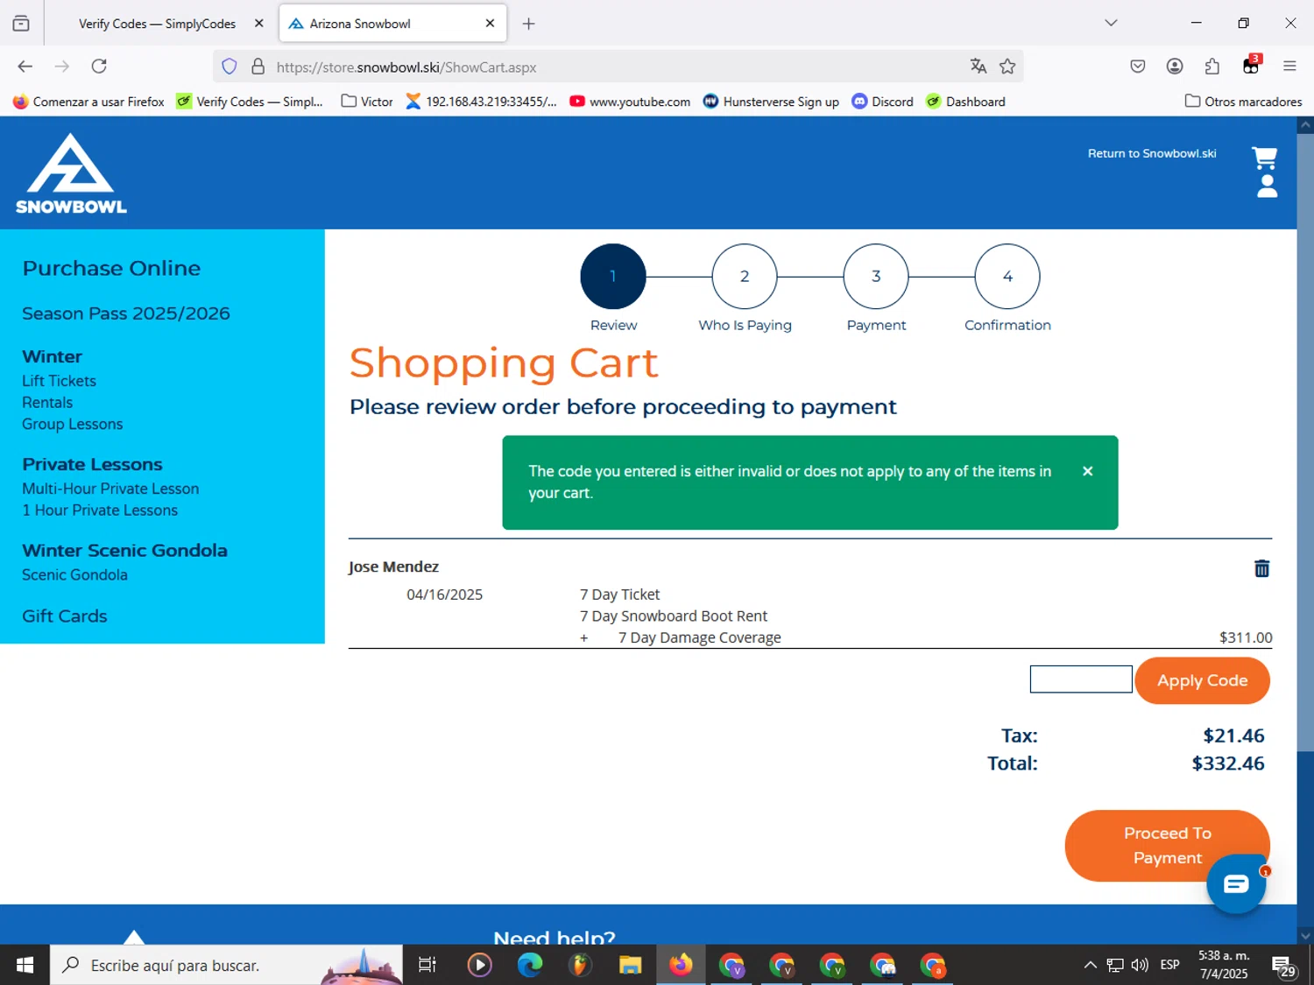Open the Verify Codes bookmark
The height and width of the screenshot is (985, 1314).
click(250, 102)
